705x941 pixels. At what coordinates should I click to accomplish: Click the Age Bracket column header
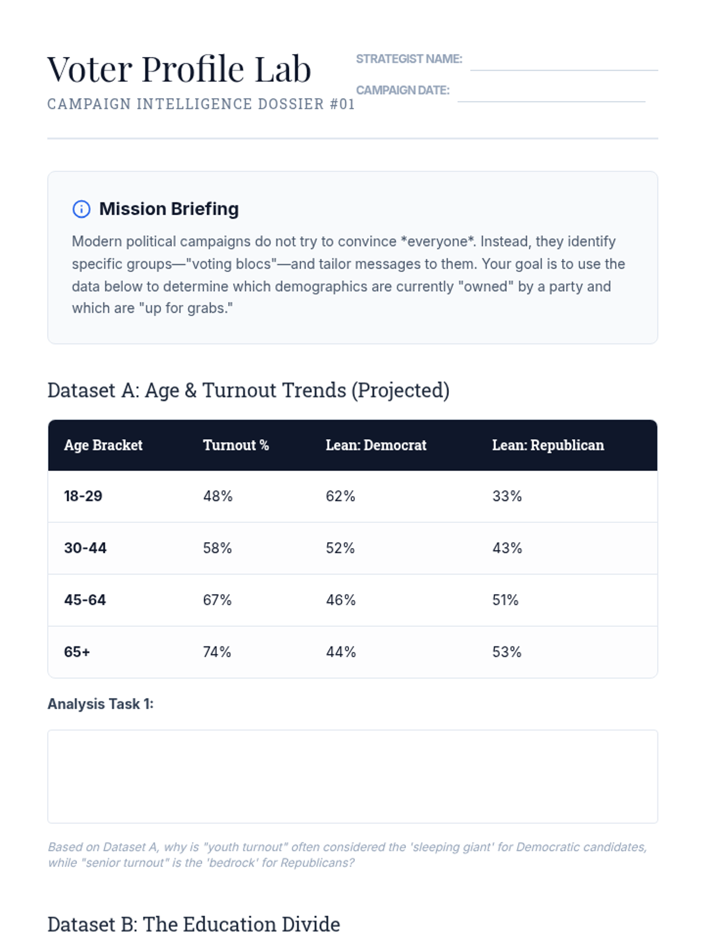(103, 445)
